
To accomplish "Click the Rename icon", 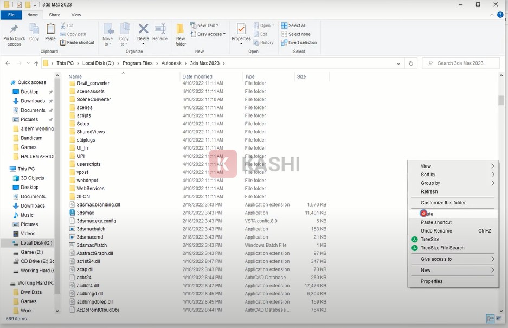I will tap(159, 31).
